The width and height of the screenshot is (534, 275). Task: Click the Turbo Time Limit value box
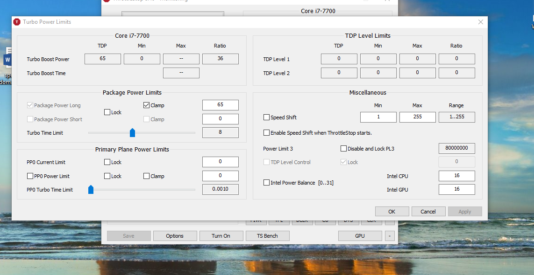click(x=221, y=132)
